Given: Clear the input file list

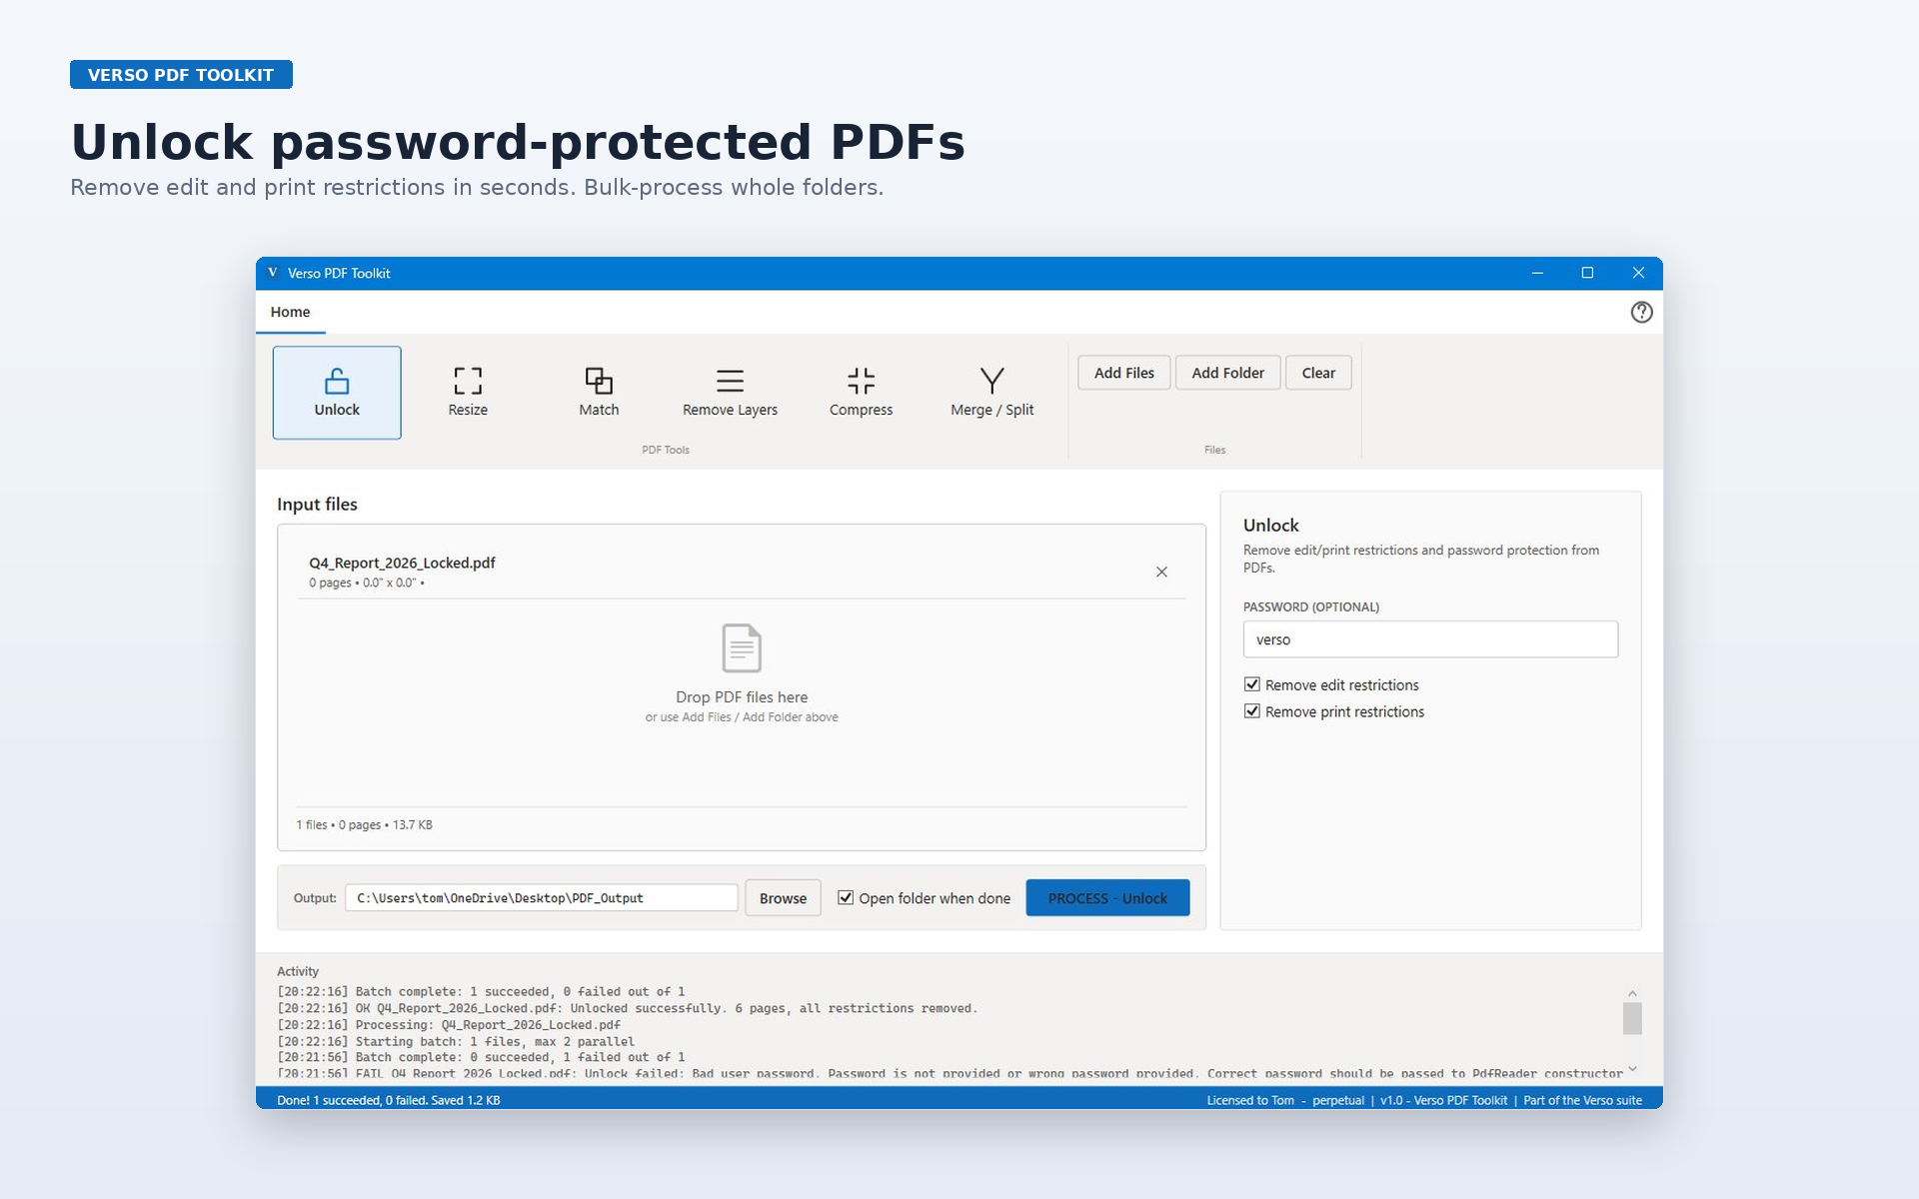Looking at the screenshot, I should [1318, 373].
